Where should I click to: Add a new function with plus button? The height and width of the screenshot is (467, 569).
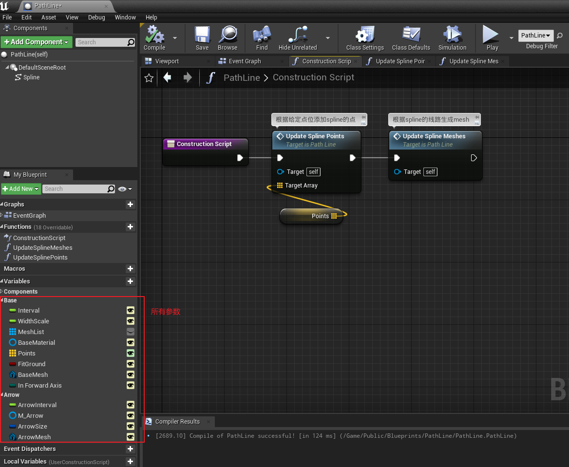[x=130, y=227]
